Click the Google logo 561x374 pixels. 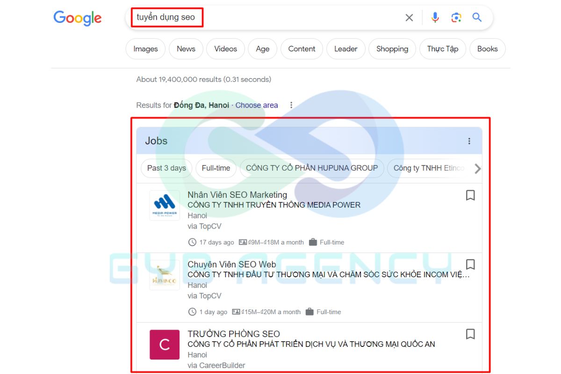[x=77, y=18]
